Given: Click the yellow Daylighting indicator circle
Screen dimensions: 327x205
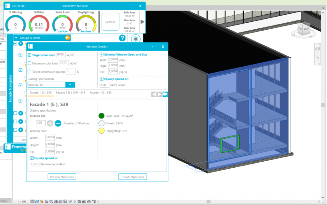Looking at the screenshot, I should point(101,131).
